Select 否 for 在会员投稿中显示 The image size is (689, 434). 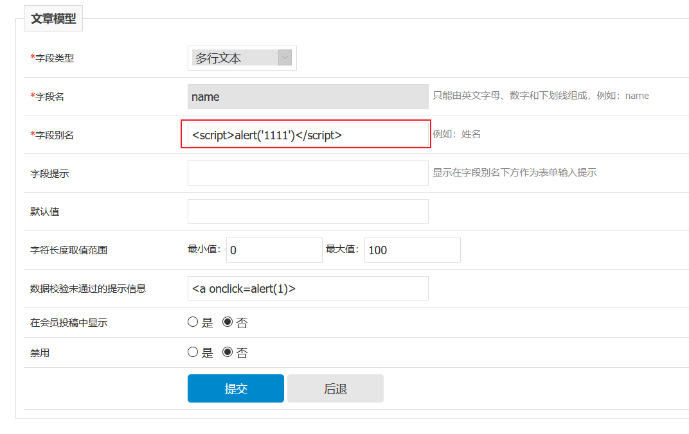[227, 322]
